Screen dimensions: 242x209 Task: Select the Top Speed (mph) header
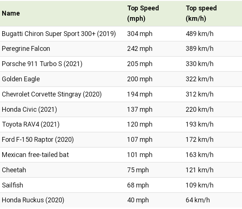coord(143,13)
